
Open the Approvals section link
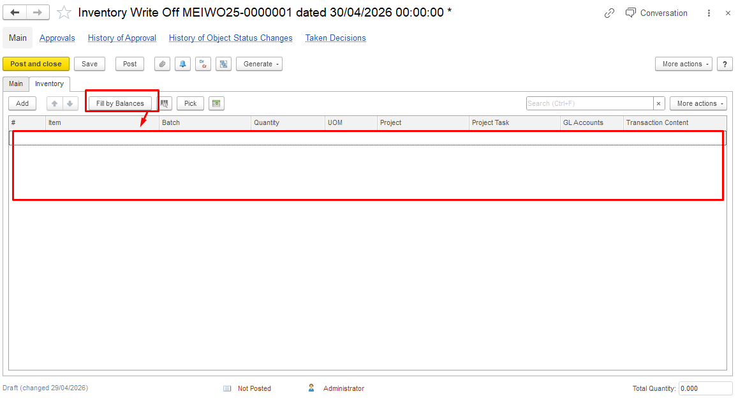pyautogui.click(x=57, y=38)
